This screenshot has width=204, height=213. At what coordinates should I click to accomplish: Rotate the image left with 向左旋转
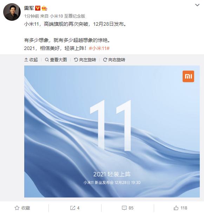pyautogui.click(x=85, y=59)
